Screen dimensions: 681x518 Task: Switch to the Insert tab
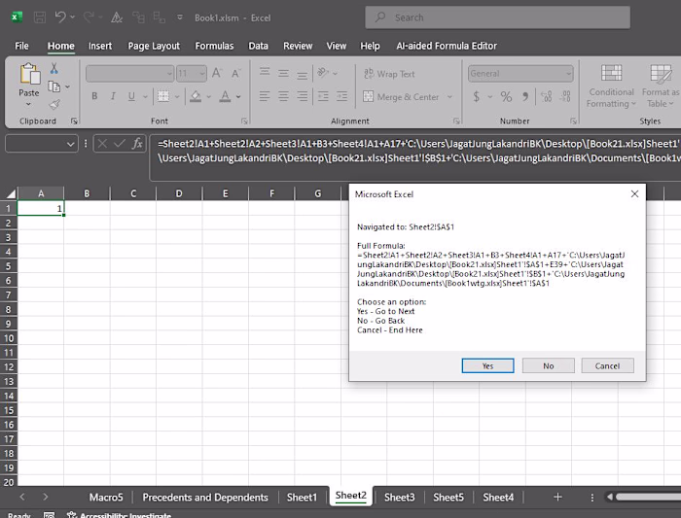[100, 46]
